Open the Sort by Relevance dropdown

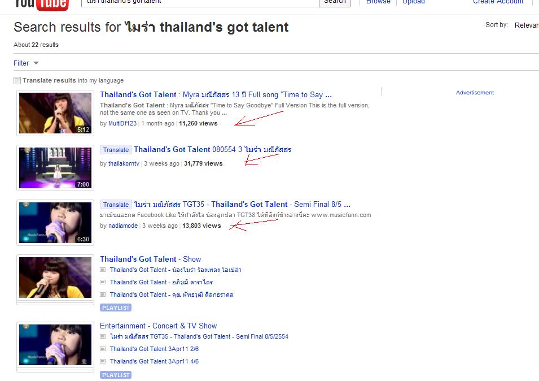coord(526,25)
